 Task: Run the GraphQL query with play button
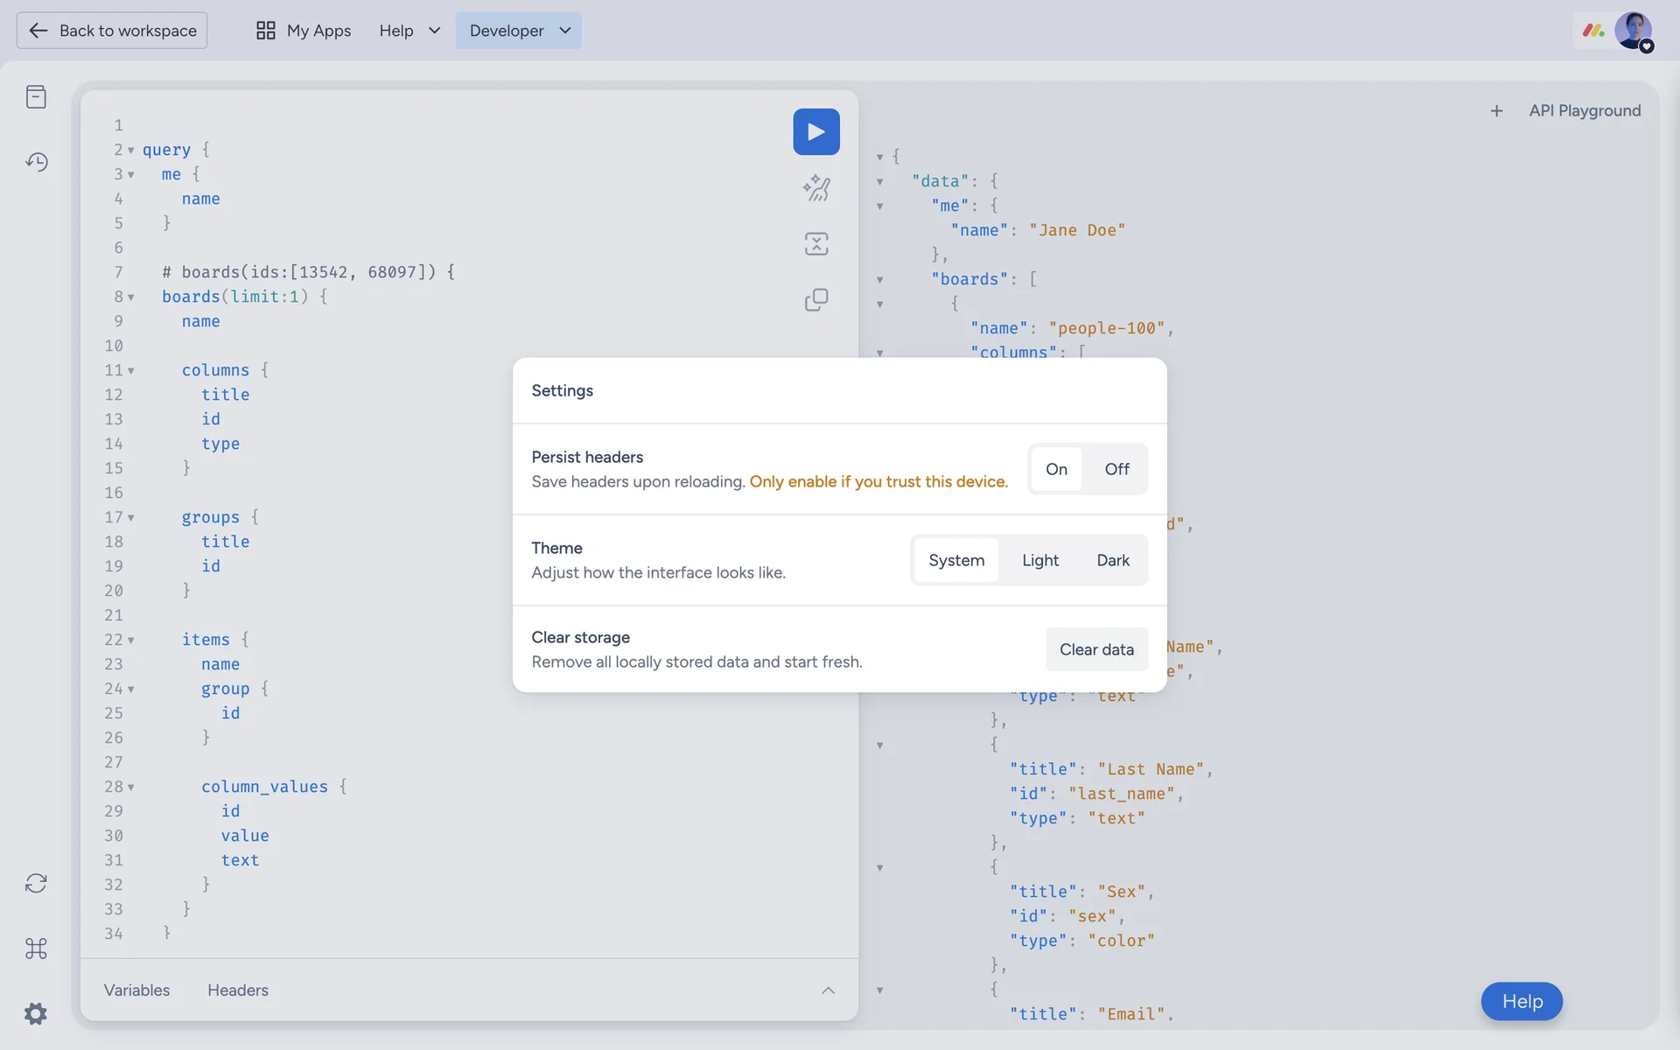tap(815, 132)
